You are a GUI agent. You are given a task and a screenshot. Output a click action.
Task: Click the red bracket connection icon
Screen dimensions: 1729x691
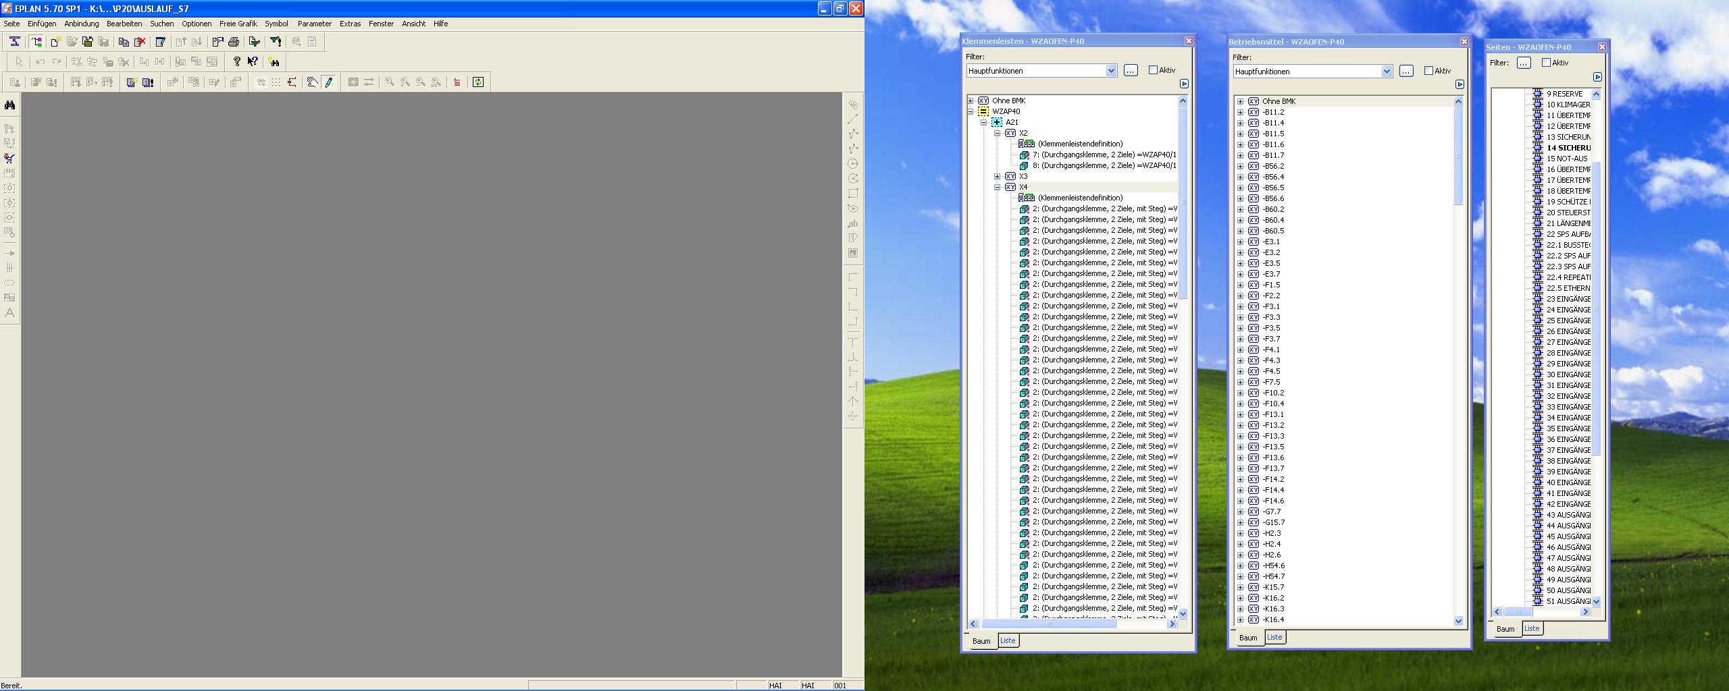tap(292, 82)
